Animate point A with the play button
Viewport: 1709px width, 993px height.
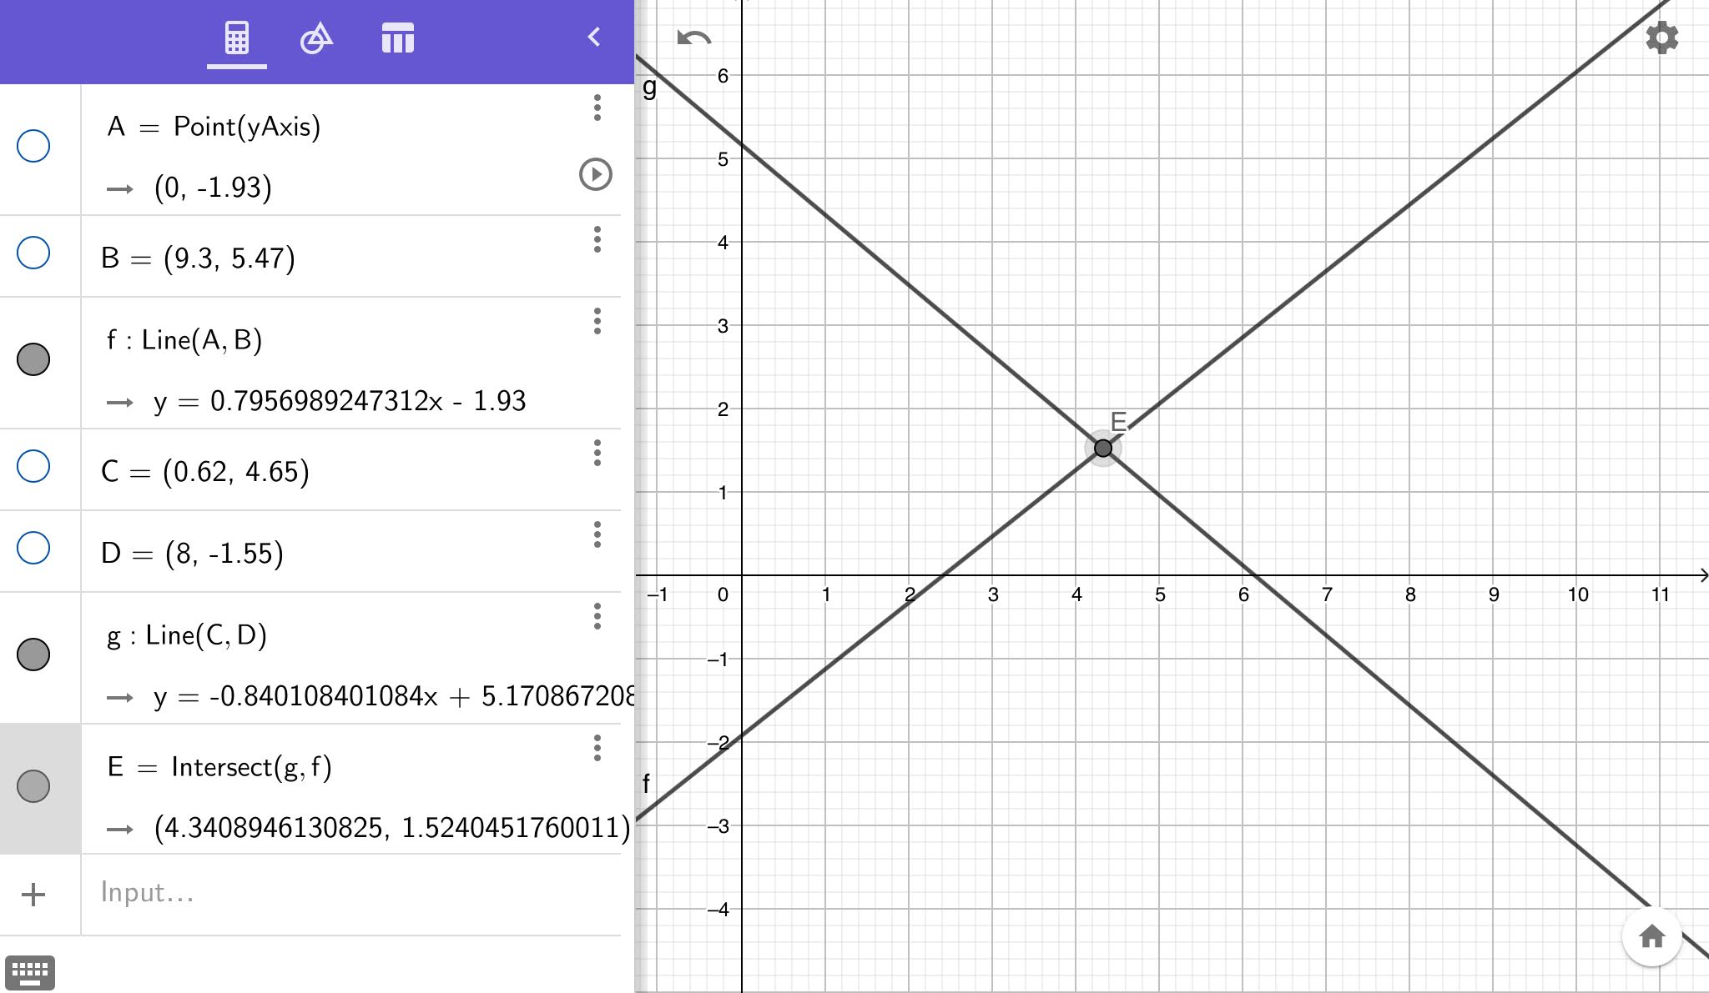pyautogui.click(x=594, y=176)
